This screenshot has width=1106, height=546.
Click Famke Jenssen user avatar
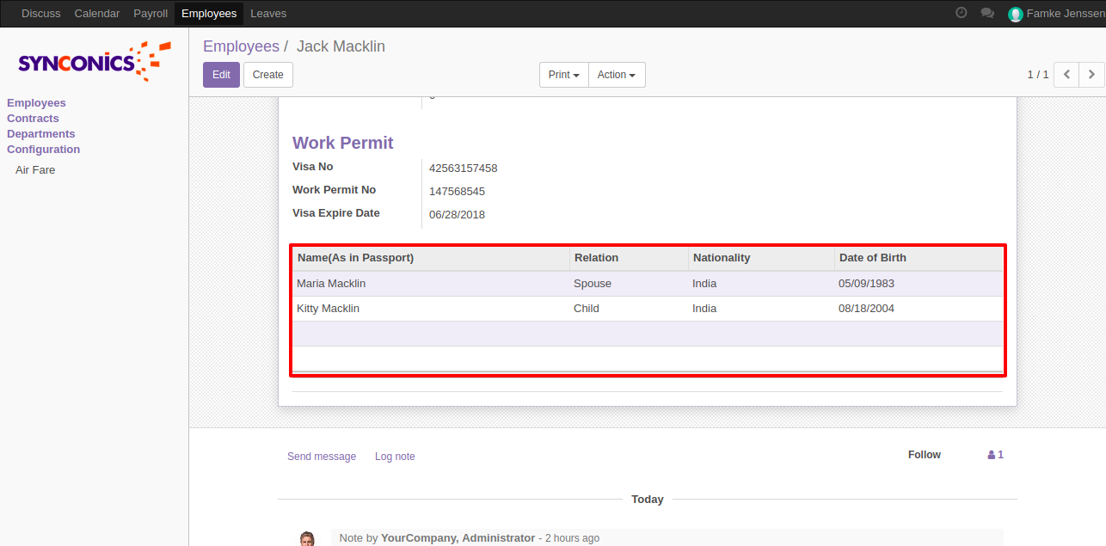(1016, 14)
